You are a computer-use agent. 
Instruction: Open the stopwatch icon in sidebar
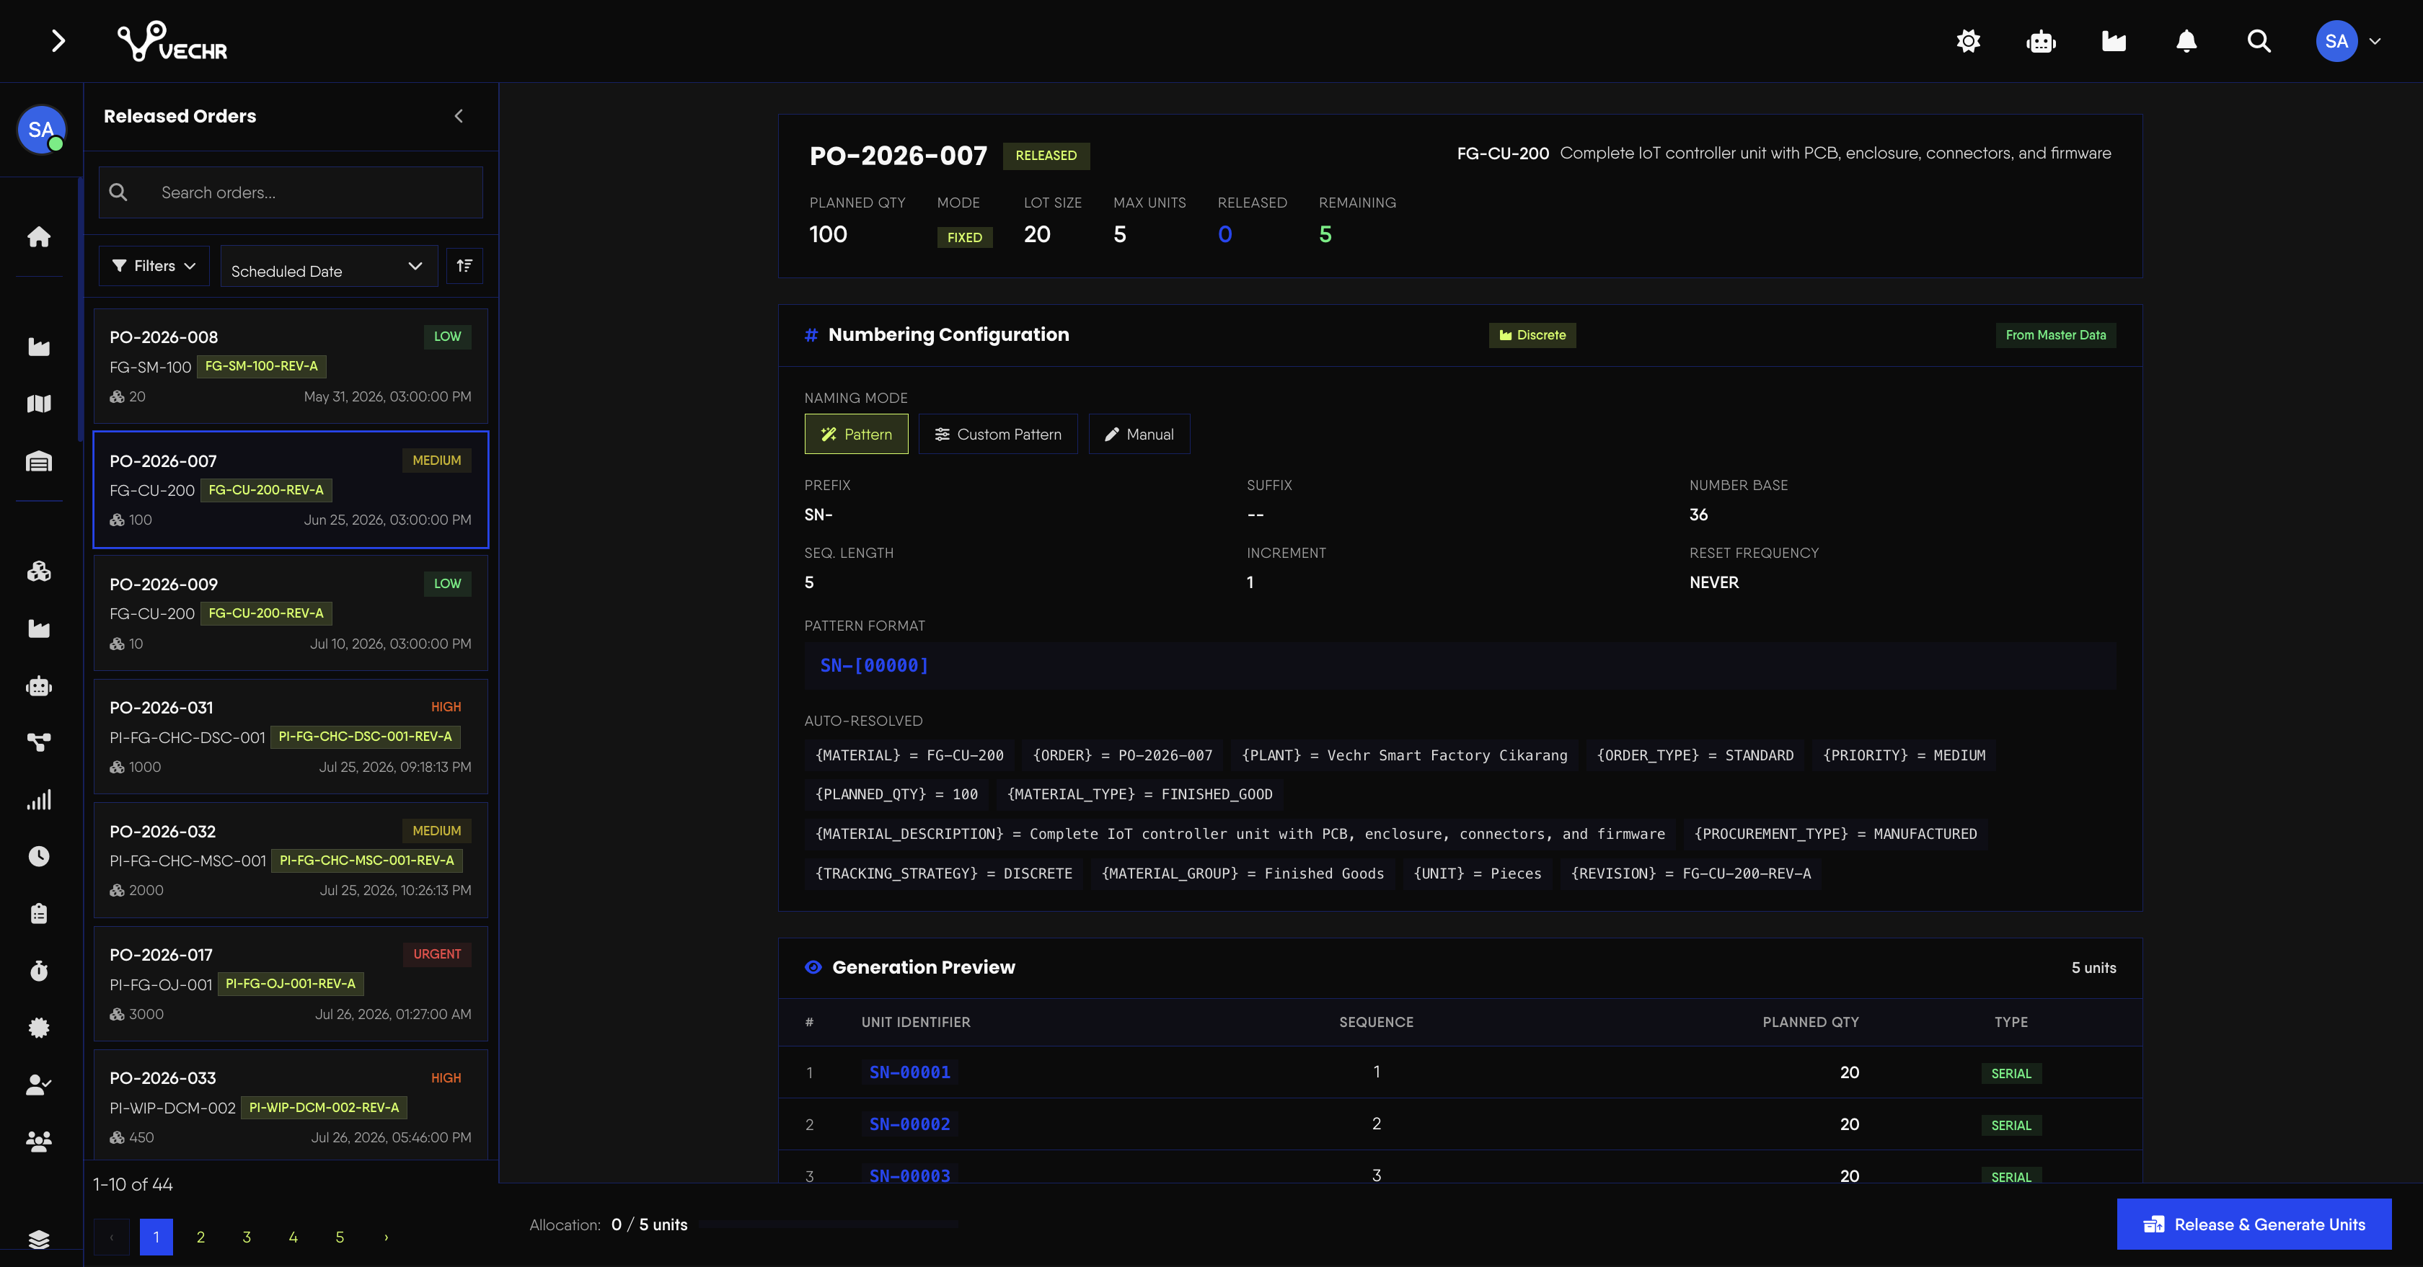38,970
